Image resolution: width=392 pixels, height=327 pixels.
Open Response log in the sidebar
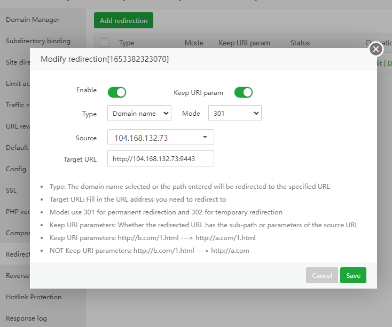[x=27, y=318]
